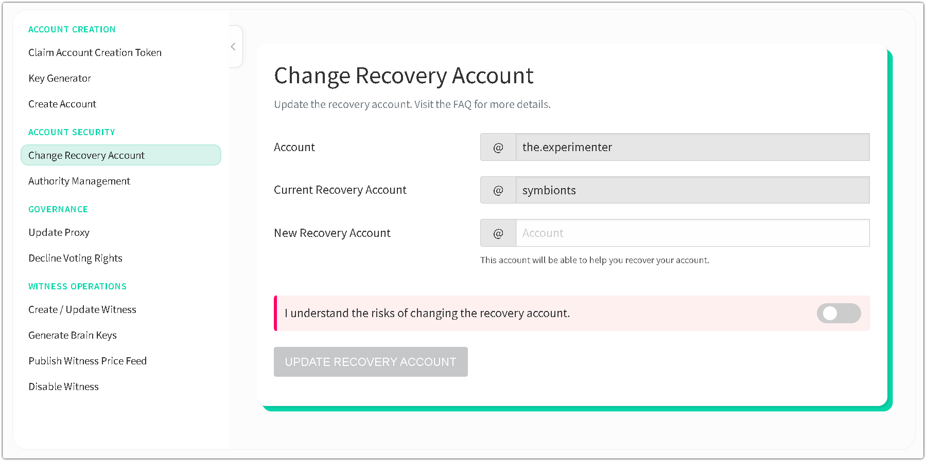Open Create / Update Witness
The height and width of the screenshot is (461, 926).
(x=82, y=309)
